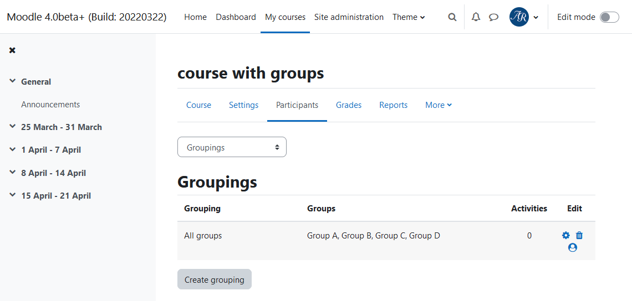
Task: Click the Create grouping button
Action: coord(215,279)
